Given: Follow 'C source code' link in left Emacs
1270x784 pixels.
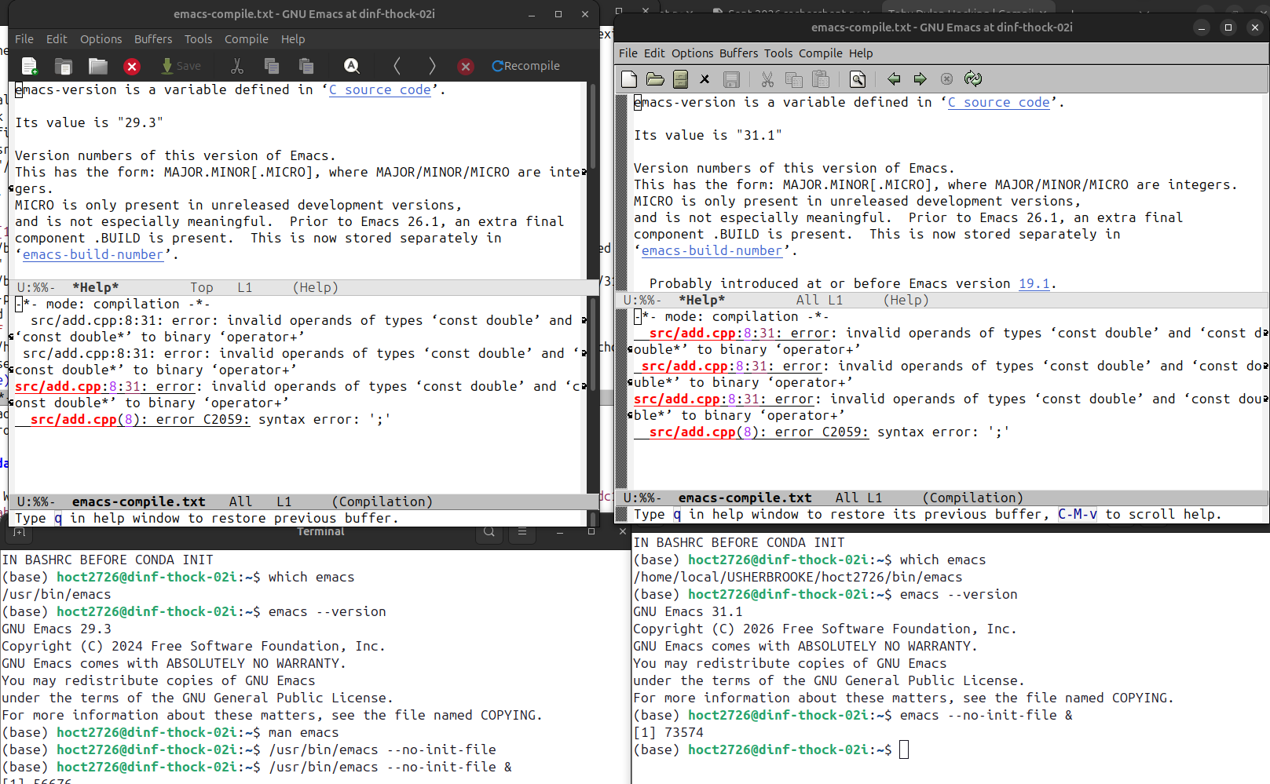Looking at the screenshot, I should click(380, 90).
